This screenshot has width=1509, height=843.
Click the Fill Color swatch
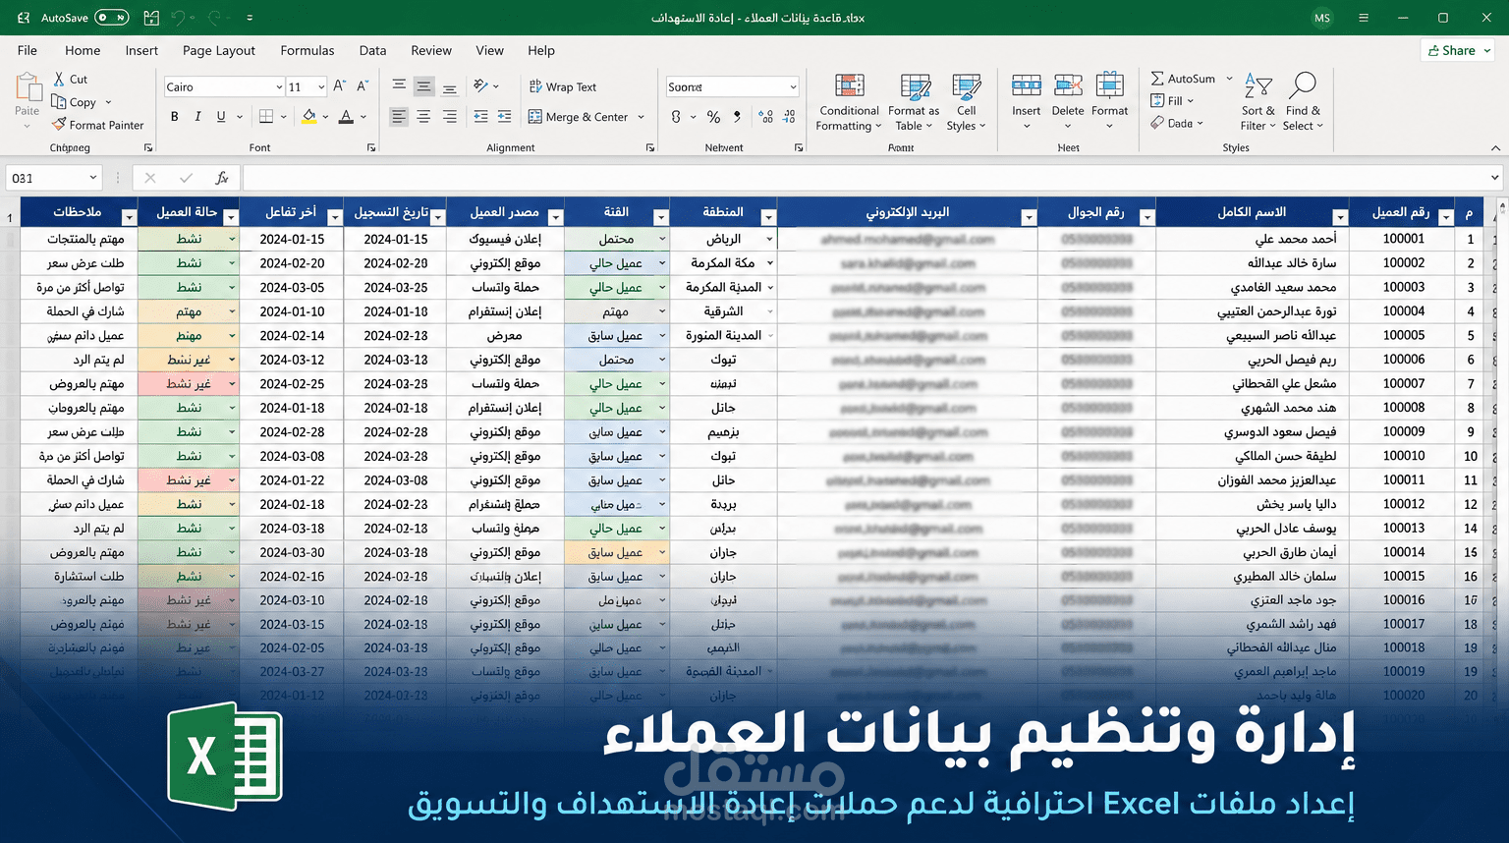point(309,116)
